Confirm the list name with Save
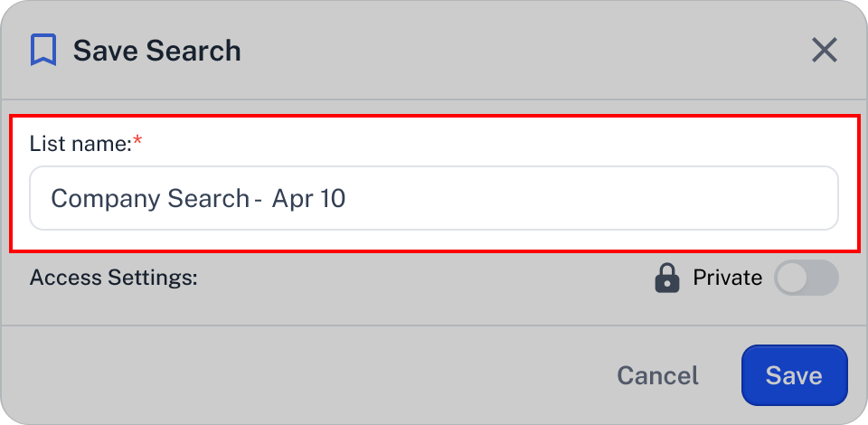 click(x=795, y=375)
